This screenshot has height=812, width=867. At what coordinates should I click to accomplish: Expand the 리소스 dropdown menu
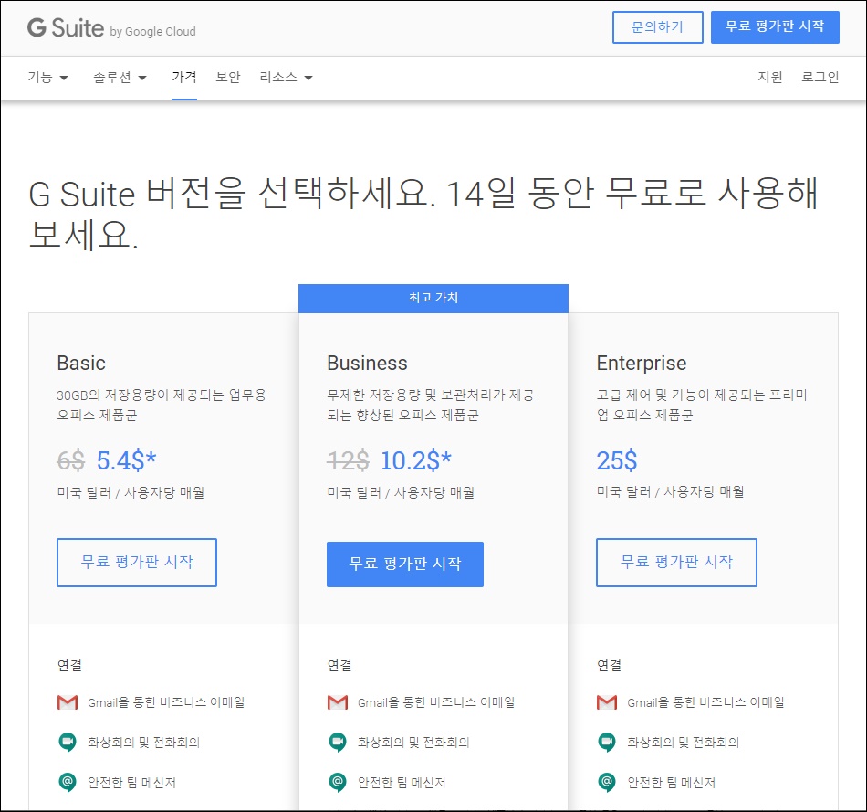coord(287,78)
